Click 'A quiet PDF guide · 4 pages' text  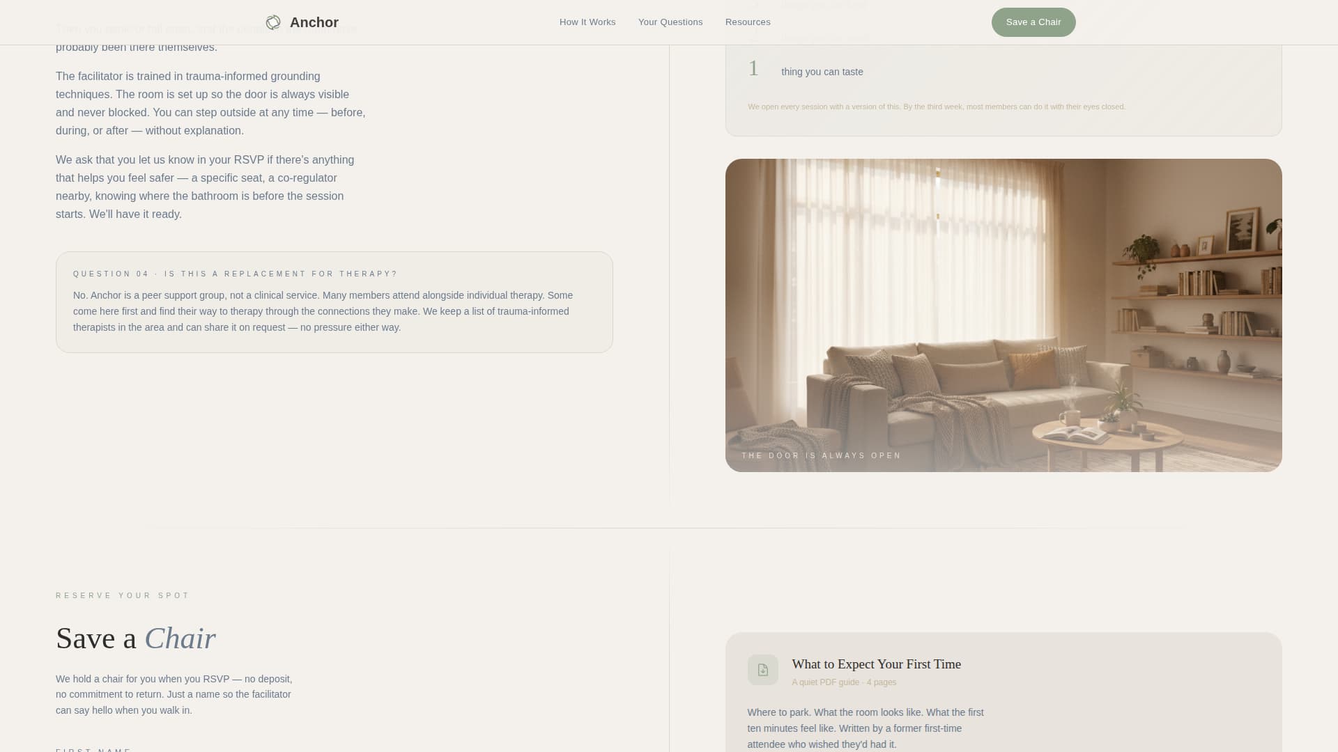(x=844, y=682)
